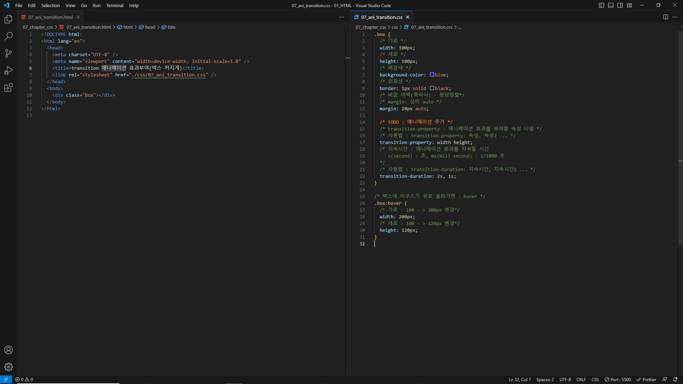The image size is (683, 384).
Task: Open Accounts menu icon
Action: point(9,350)
